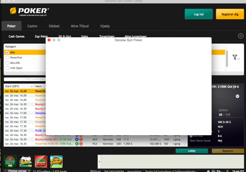Click the 500 $+30 $ buy-in value
Screen dimensions: 246x172
224,122
